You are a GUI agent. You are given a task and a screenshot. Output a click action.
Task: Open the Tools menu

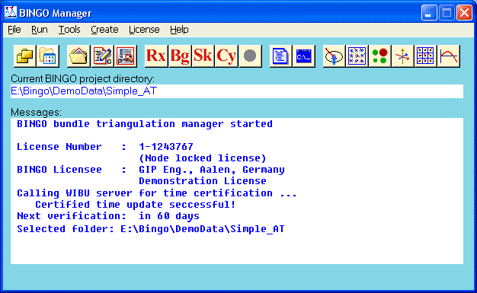(69, 30)
